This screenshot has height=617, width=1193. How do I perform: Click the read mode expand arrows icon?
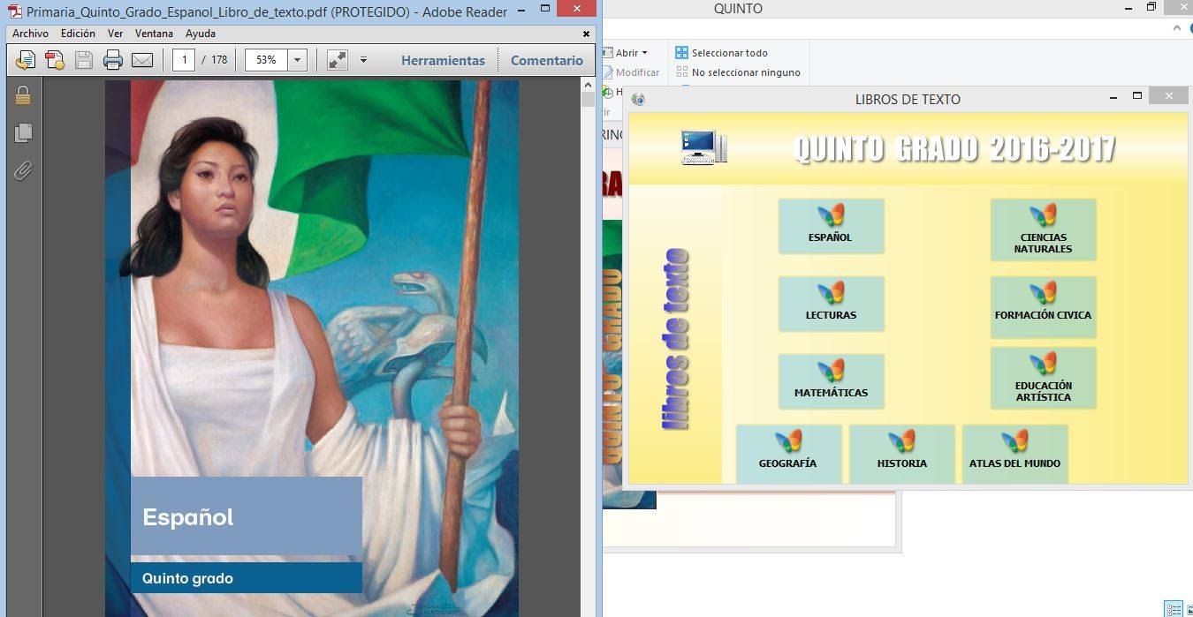tap(337, 60)
